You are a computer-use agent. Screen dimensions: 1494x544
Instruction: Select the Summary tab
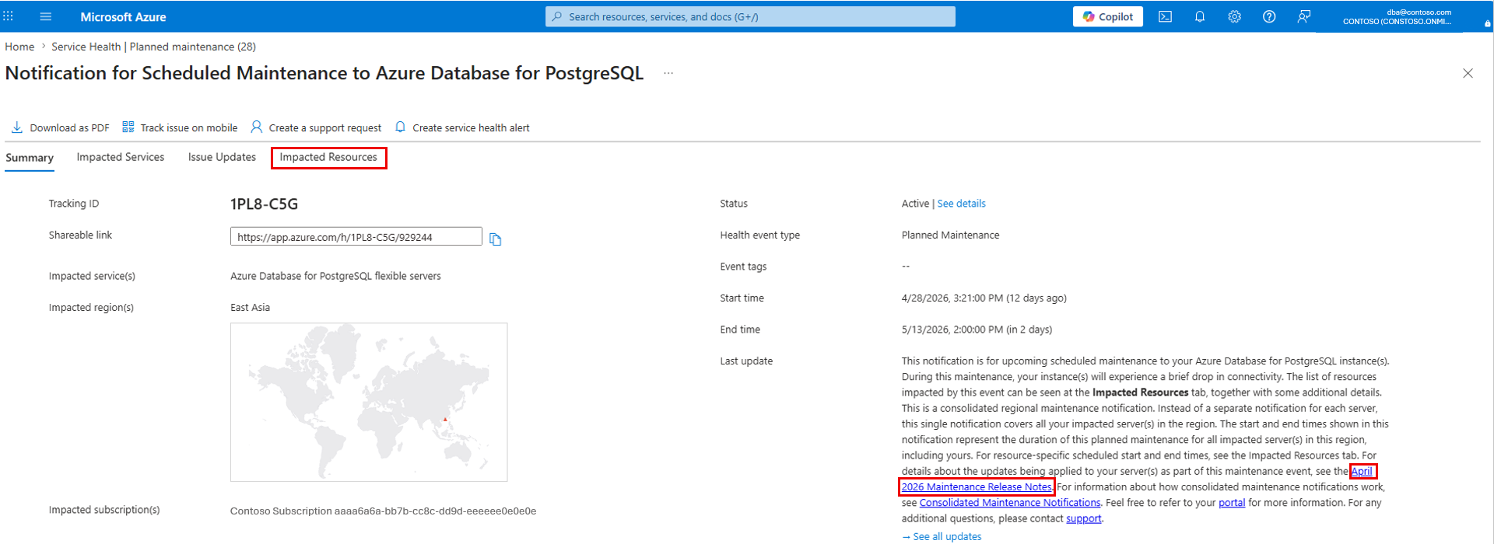point(30,158)
